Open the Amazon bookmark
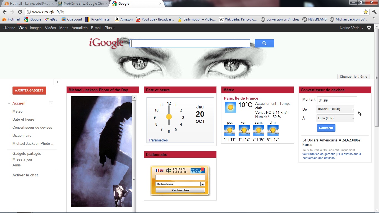The height and width of the screenshot is (213, 379). tap(124, 19)
